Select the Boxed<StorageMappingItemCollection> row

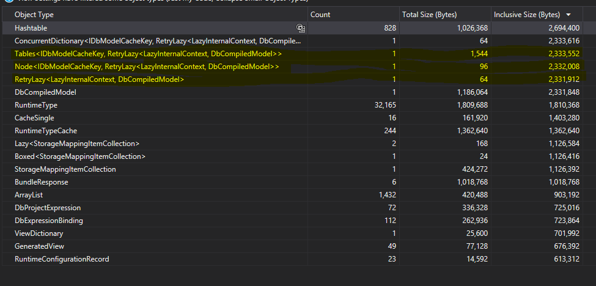(293, 156)
